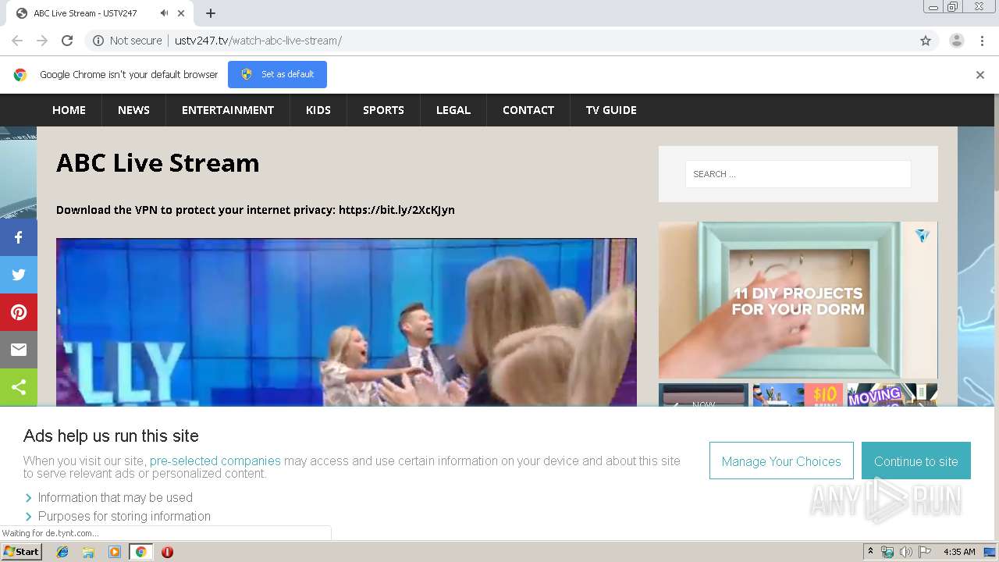This screenshot has width=999, height=562.
Task: Click the Start button
Action: coord(21,552)
